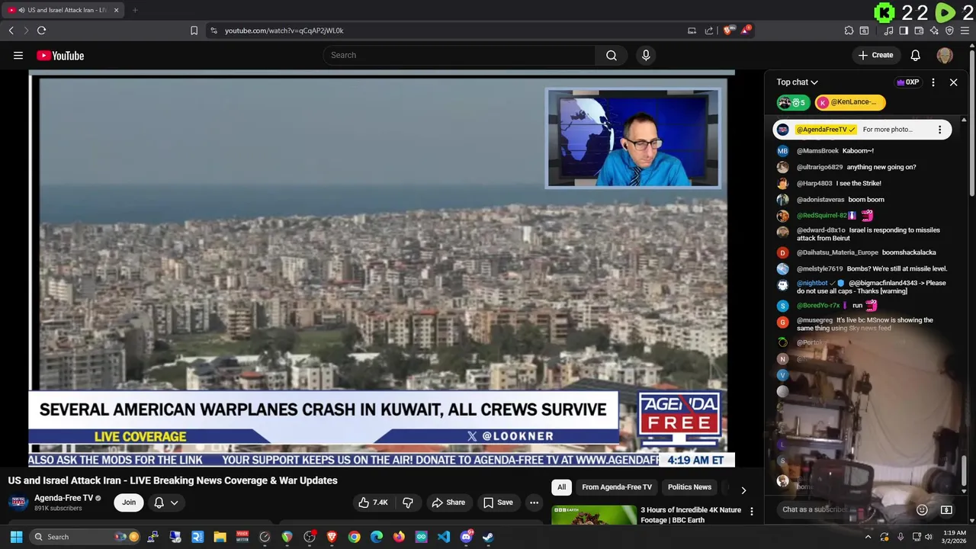976x549 pixels.
Task: Show more filter chips with arrow
Action: [x=743, y=490]
